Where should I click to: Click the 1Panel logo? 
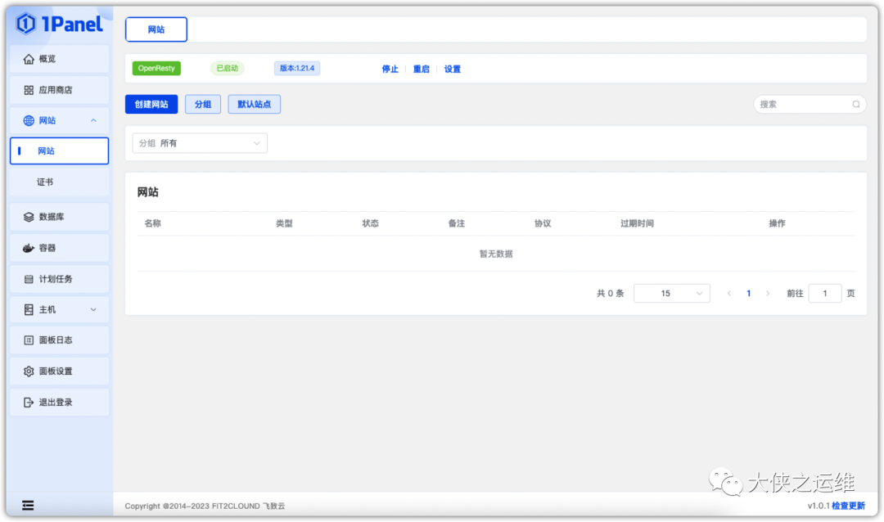(x=59, y=24)
